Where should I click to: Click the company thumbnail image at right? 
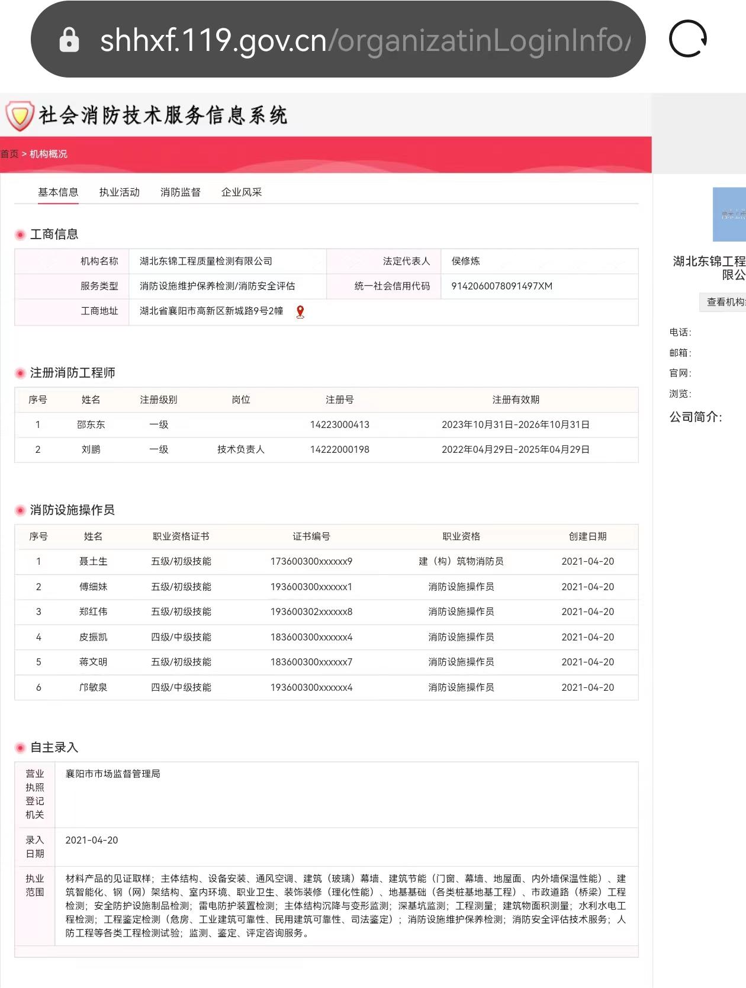pyautogui.click(x=729, y=214)
